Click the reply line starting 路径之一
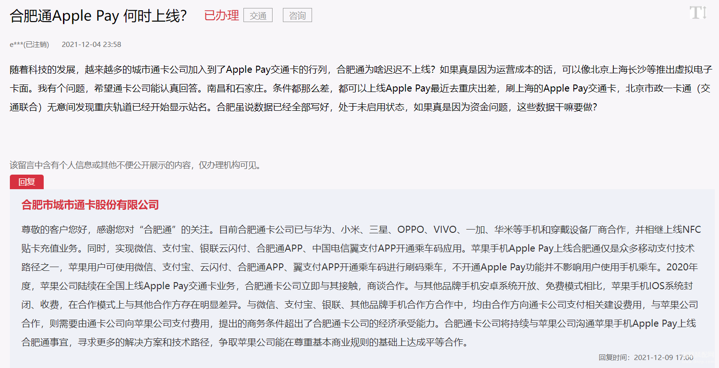 359,267
